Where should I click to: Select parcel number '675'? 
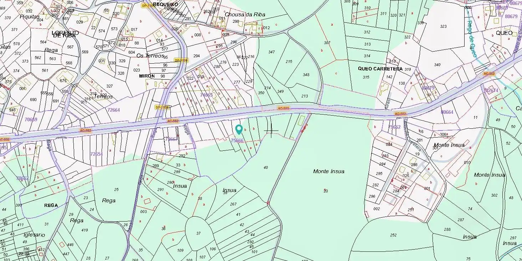tap(63, 80)
